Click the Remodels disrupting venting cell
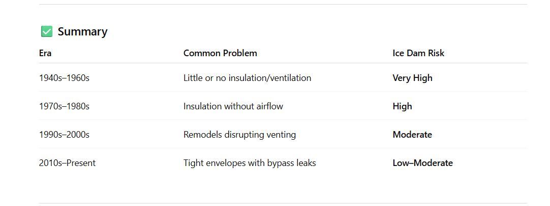The image size is (550, 206). pos(239,135)
